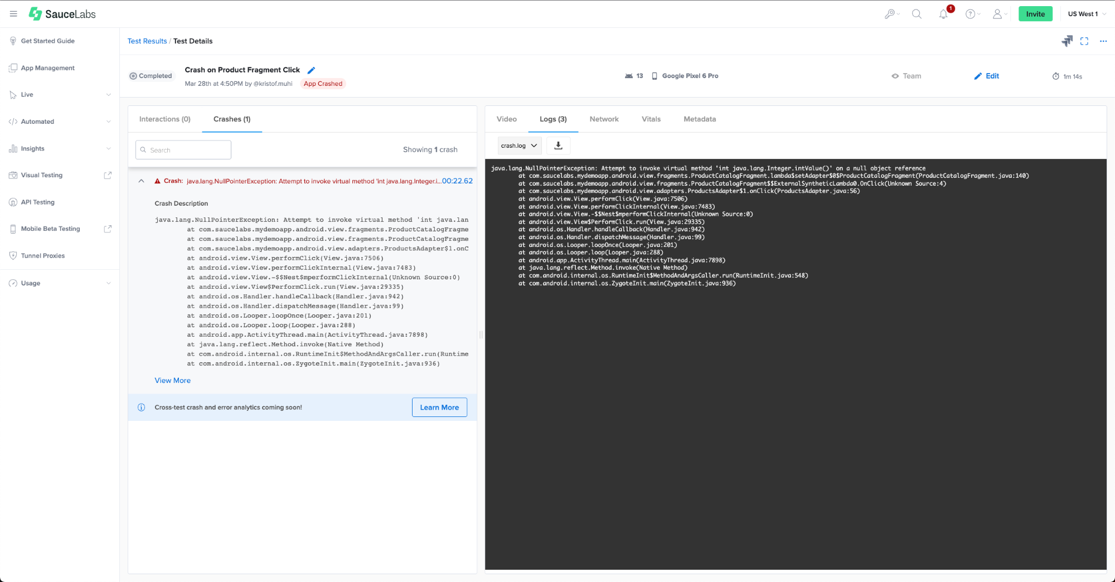This screenshot has height=582, width=1115.
Task: Click the SauceLabs logo
Action: [x=62, y=14]
